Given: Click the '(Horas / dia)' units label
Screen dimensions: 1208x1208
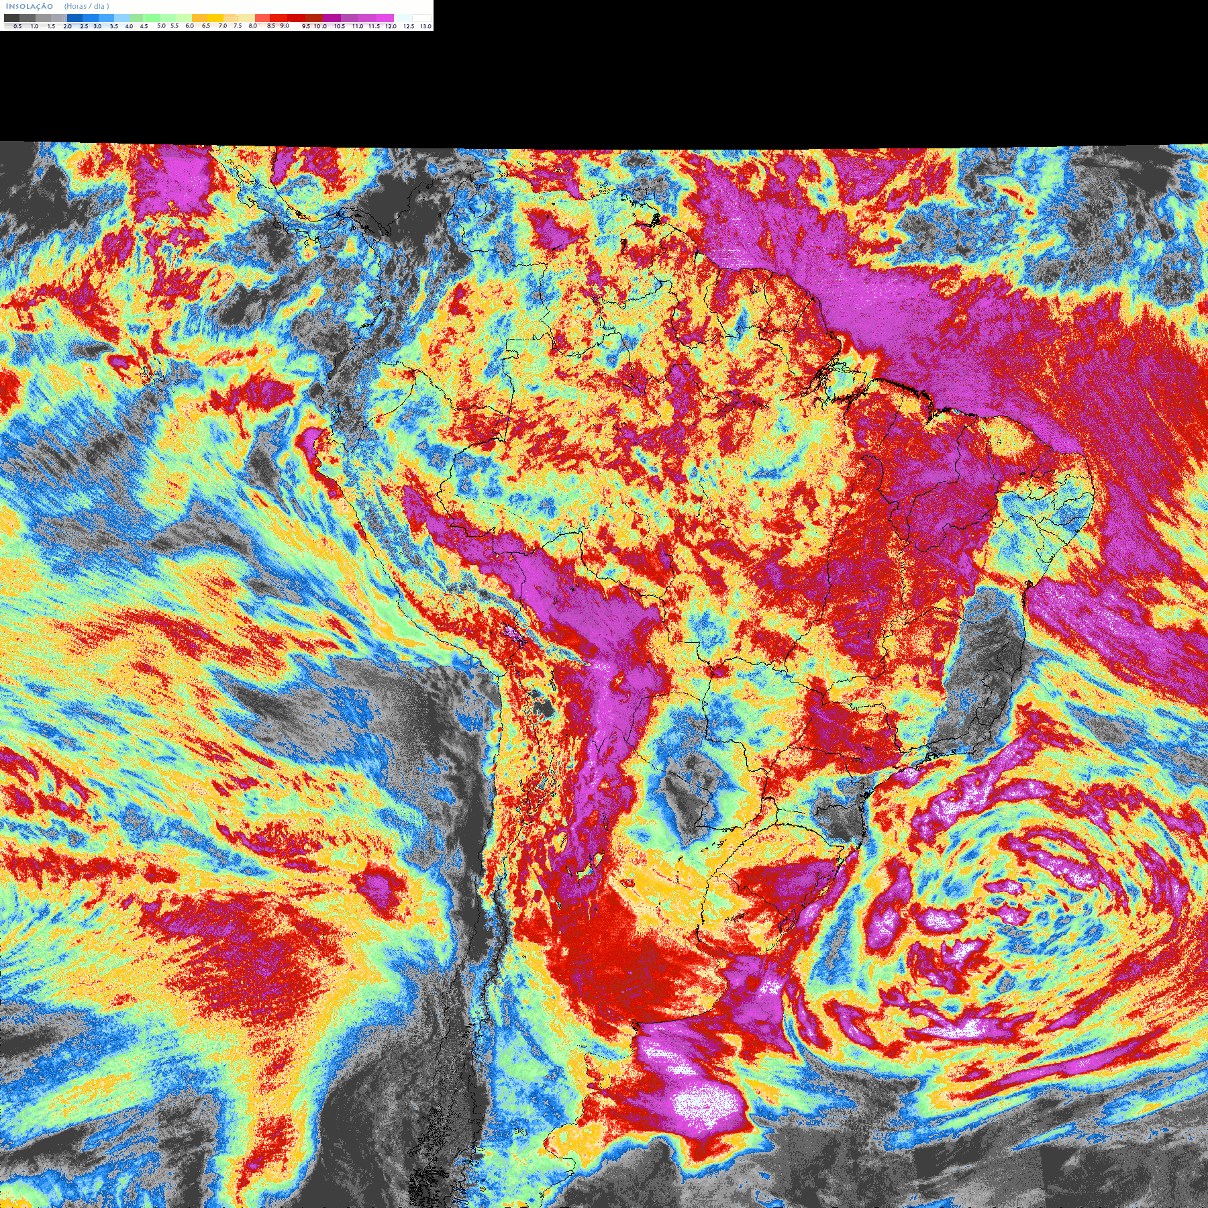Looking at the screenshot, I should (87, 7).
